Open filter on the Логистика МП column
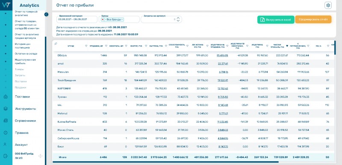 point(207,46)
